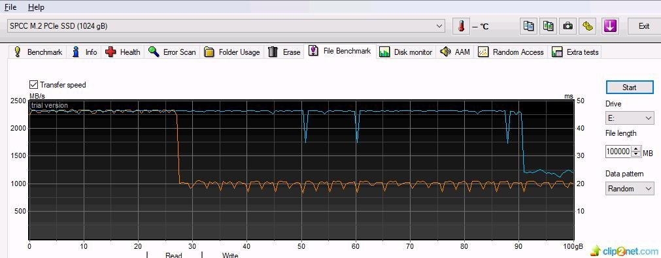Click the Disk monitor chart icon
Image resolution: width=661 pixels, height=258 pixels.
(384, 52)
